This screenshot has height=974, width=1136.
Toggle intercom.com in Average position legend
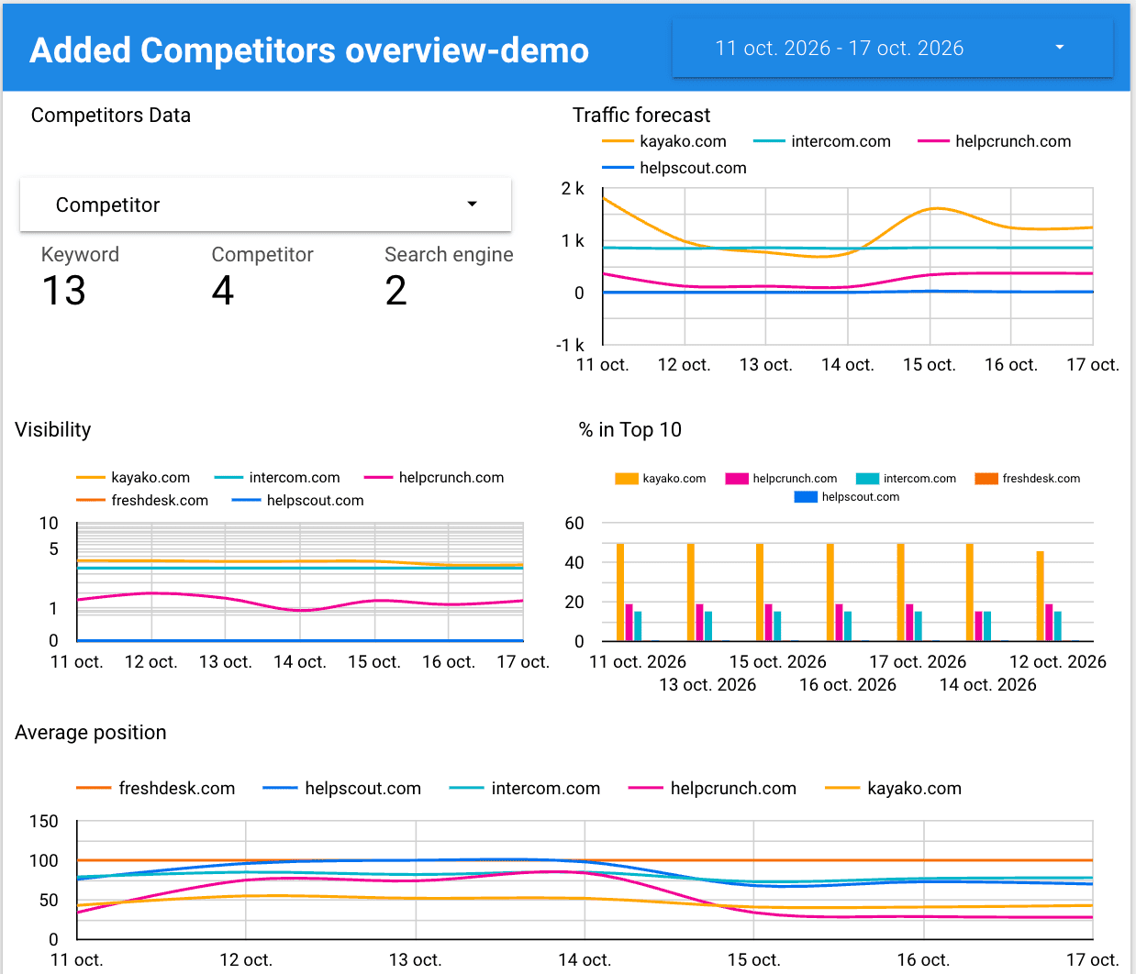pos(525,789)
